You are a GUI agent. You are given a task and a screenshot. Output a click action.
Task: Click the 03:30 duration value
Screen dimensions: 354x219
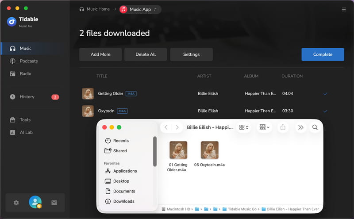tap(287, 111)
